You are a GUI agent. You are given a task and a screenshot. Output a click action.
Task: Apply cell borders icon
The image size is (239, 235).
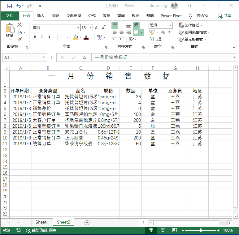[62, 37]
